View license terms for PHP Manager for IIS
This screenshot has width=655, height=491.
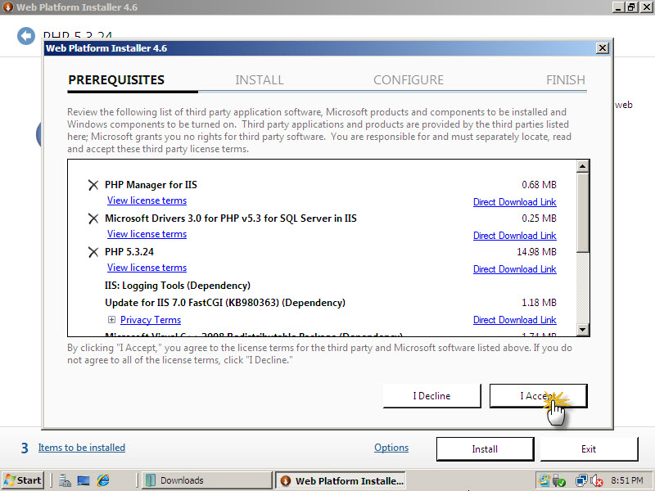click(x=147, y=200)
